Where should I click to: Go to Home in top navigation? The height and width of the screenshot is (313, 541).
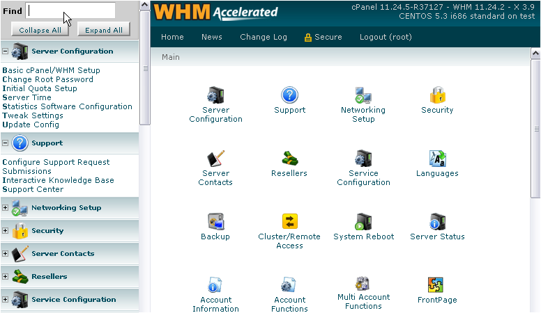pos(172,37)
